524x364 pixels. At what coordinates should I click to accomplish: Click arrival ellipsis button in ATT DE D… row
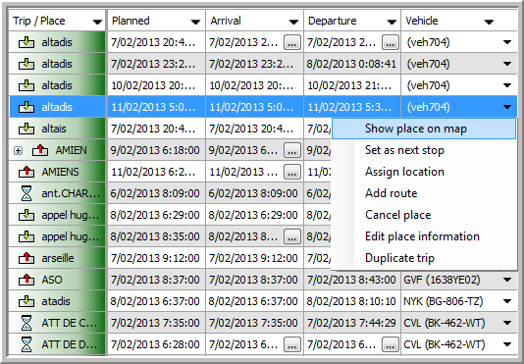coord(292,344)
